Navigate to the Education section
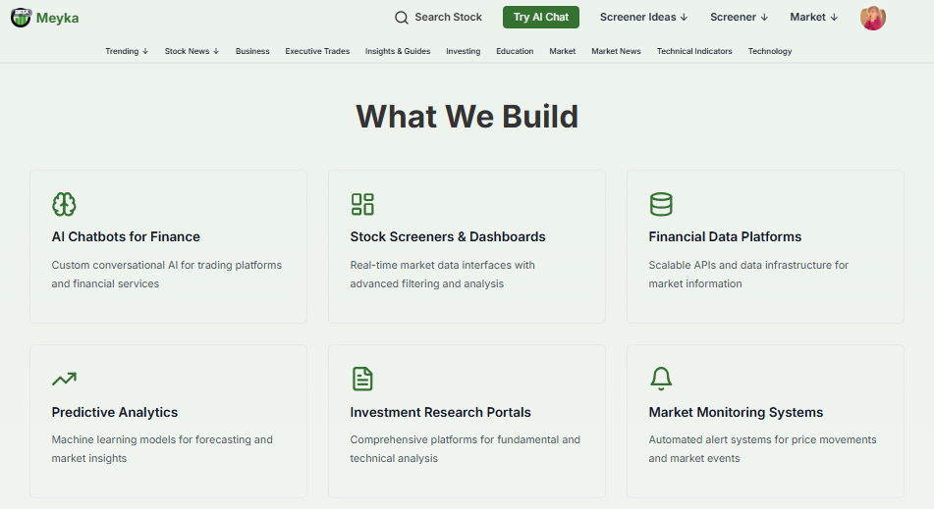The width and height of the screenshot is (934, 509). (515, 51)
